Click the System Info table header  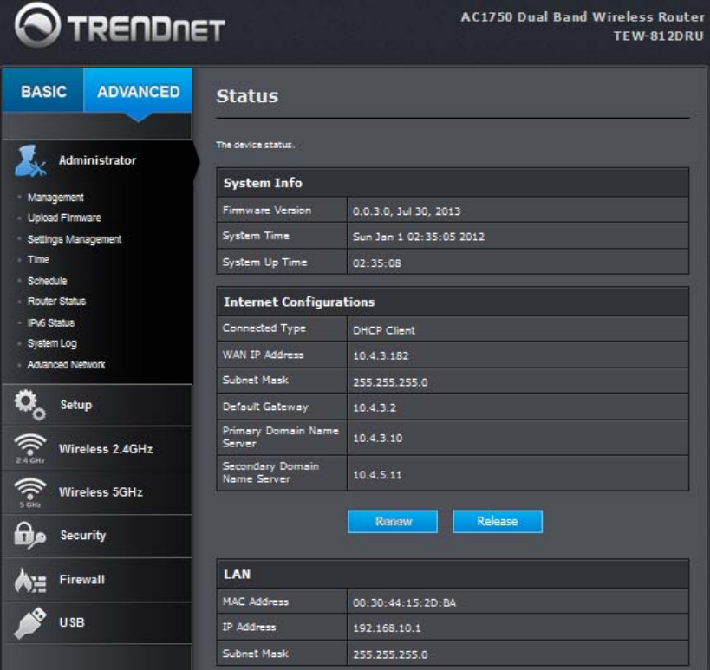pyautogui.click(x=453, y=183)
